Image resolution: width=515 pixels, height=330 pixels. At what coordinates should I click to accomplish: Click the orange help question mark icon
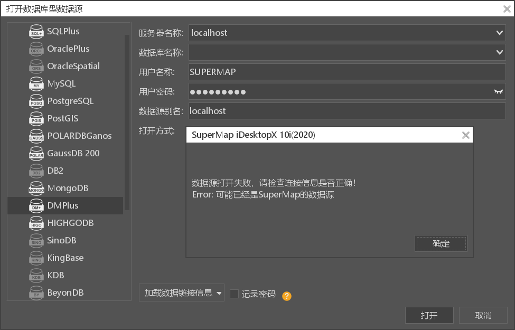tap(286, 296)
